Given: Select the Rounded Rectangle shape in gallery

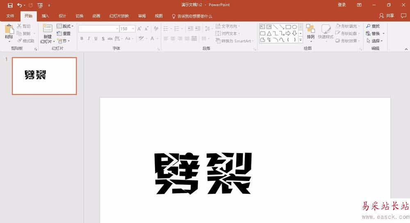Looking at the screenshot, I should 262,33.
